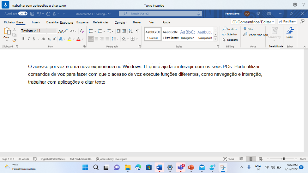Redo the last action
This screenshot has height=173, width=308.
[x=48, y=14]
